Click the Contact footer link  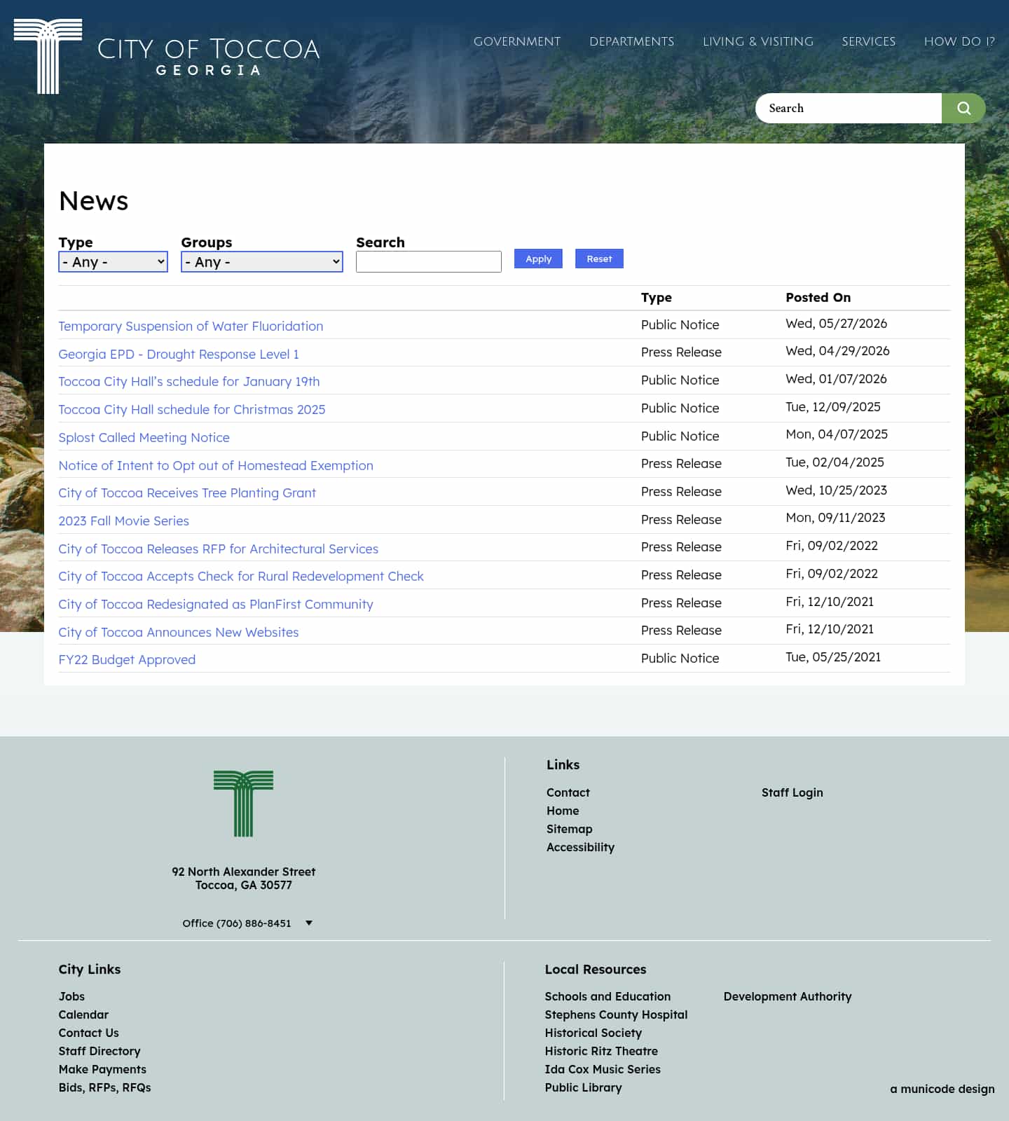[x=568, y=792]
